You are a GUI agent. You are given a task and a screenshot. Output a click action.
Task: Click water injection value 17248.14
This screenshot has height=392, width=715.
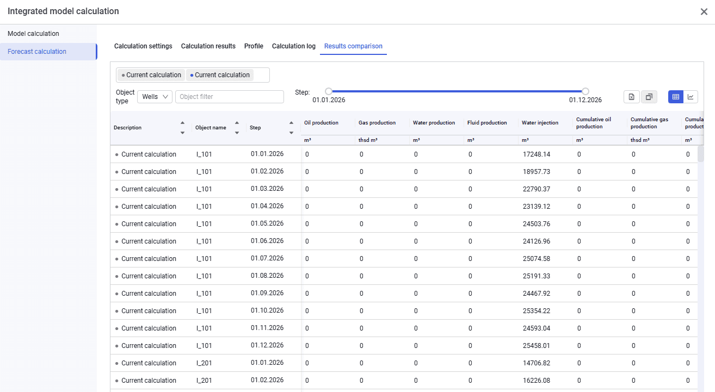pos(537,154)
